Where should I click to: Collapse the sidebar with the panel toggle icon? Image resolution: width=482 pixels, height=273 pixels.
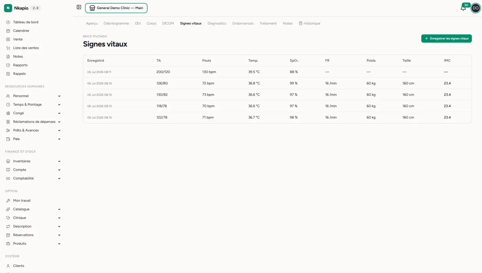79,7
